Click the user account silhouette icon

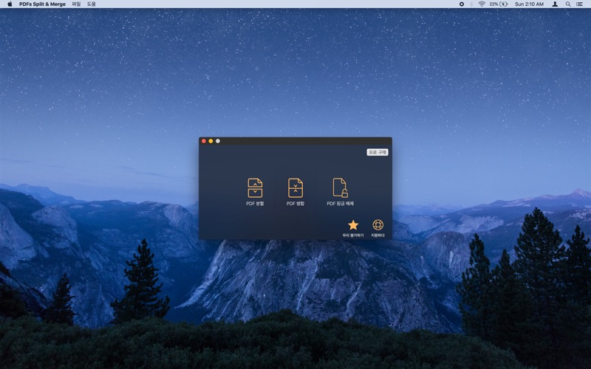tap(555, 4)
